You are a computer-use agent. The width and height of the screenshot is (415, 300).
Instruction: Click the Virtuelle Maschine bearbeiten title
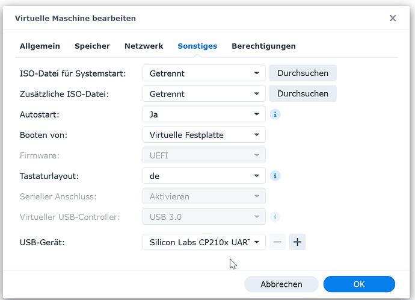75,18
